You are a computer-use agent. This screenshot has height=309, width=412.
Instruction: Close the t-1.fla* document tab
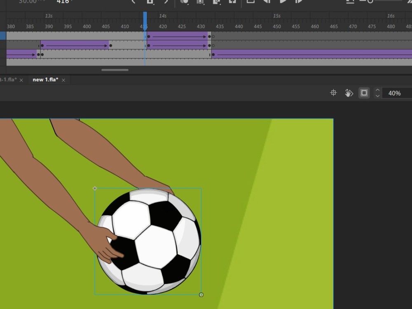pyautogui.click(x=21, y=80)
